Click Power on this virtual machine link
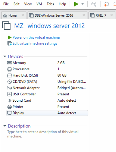The width and height of the screenshot is (116, 152). pyautogui.click(x=36, y=37)
